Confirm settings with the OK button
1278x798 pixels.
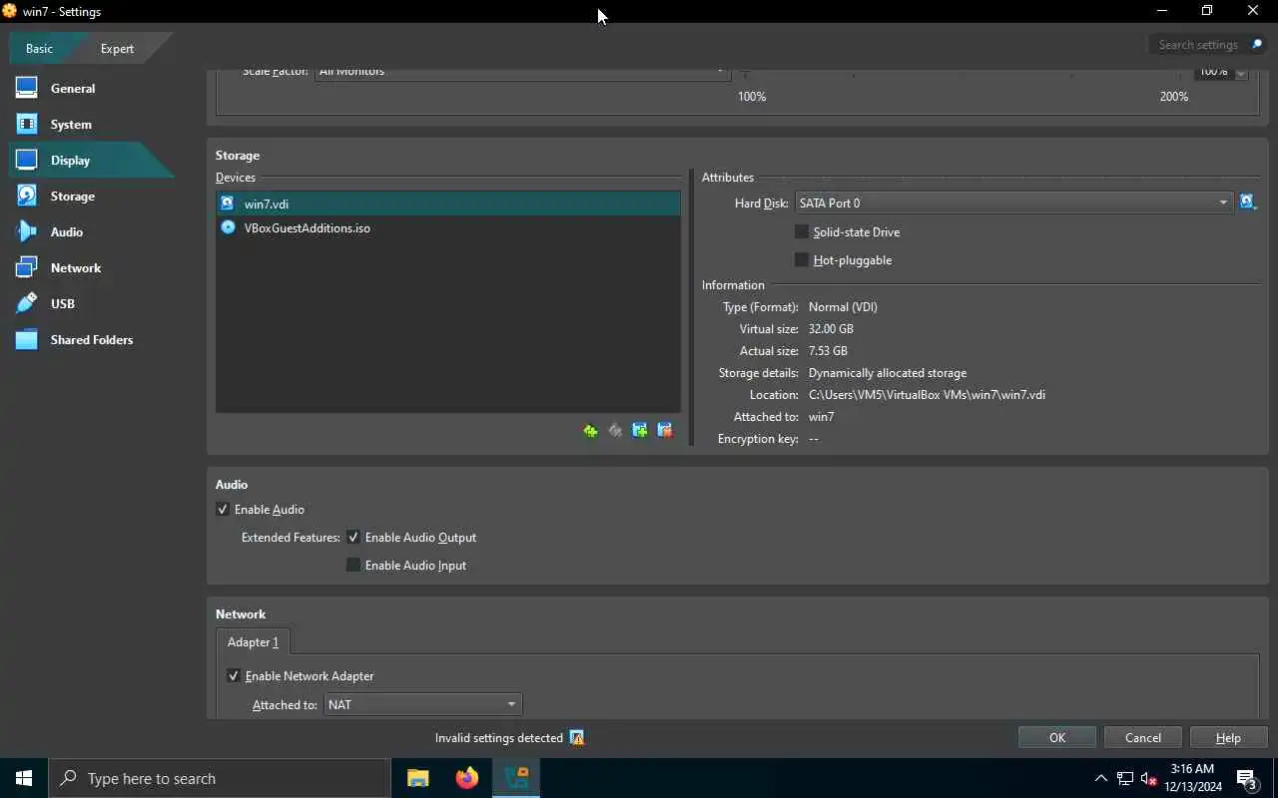pyautogui.click(x=1057, y=738)
